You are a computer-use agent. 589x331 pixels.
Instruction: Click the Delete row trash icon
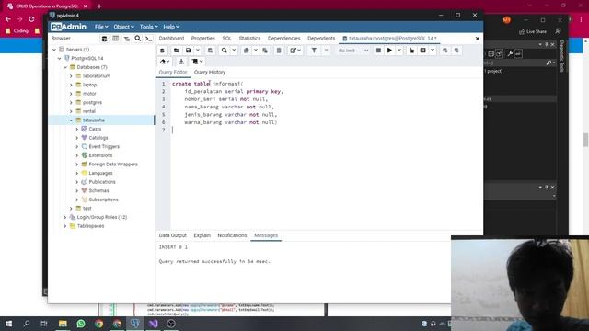(279, 51)
